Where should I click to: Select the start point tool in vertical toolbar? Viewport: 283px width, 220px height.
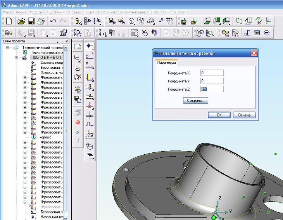[x=90, y=46]
